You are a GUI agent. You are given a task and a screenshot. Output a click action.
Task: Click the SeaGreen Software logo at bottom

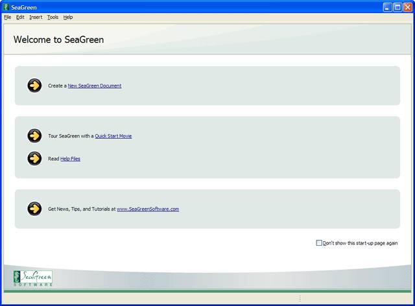click(x=33, y=278)
